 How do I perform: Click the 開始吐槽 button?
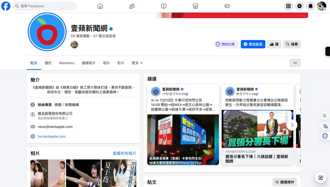(x=226, y=44)
